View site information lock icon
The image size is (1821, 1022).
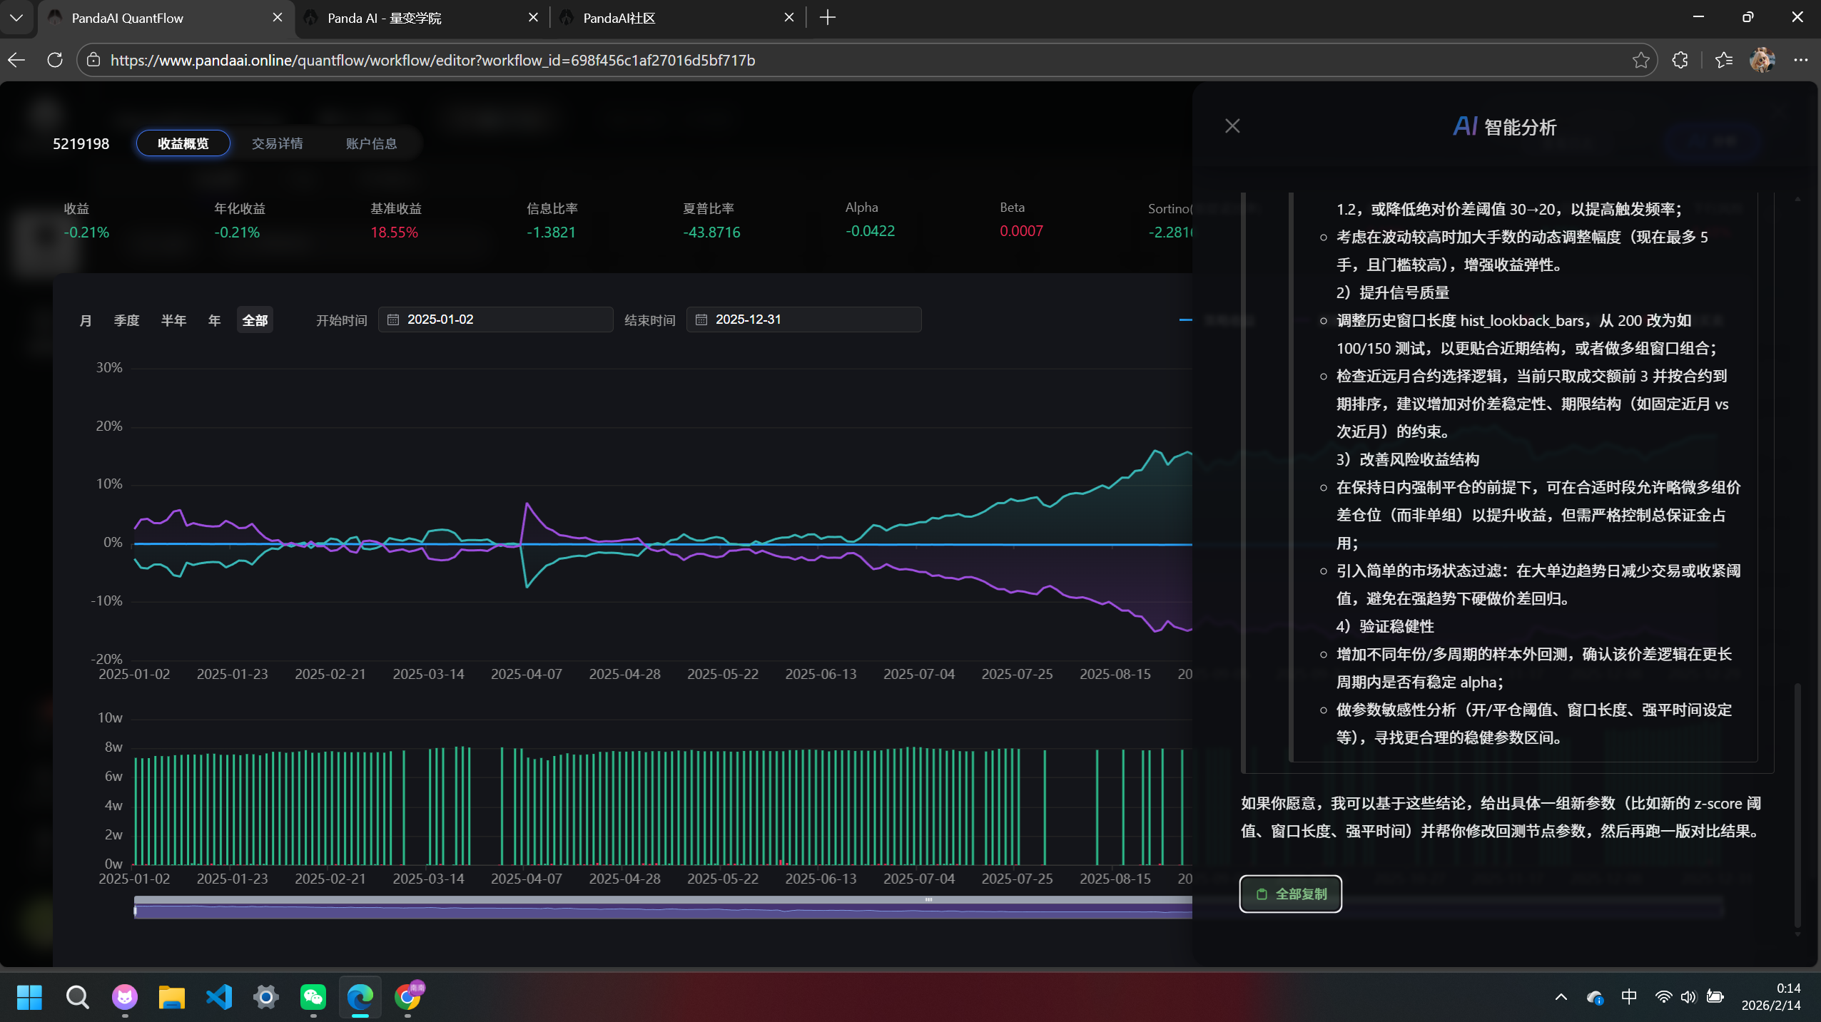93,60
